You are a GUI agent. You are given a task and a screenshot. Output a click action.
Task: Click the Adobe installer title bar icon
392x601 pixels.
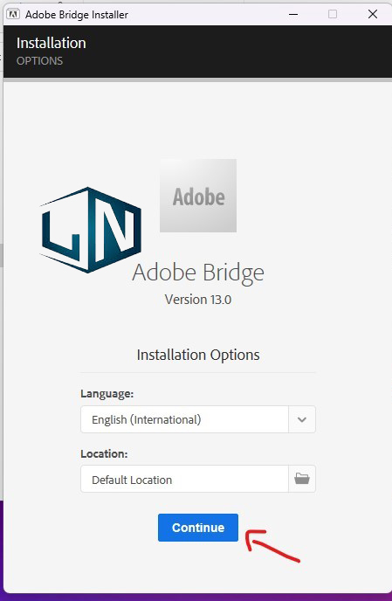13,14
